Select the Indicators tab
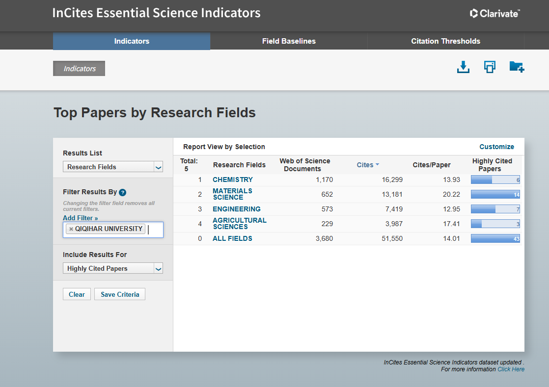 point(132,41)
